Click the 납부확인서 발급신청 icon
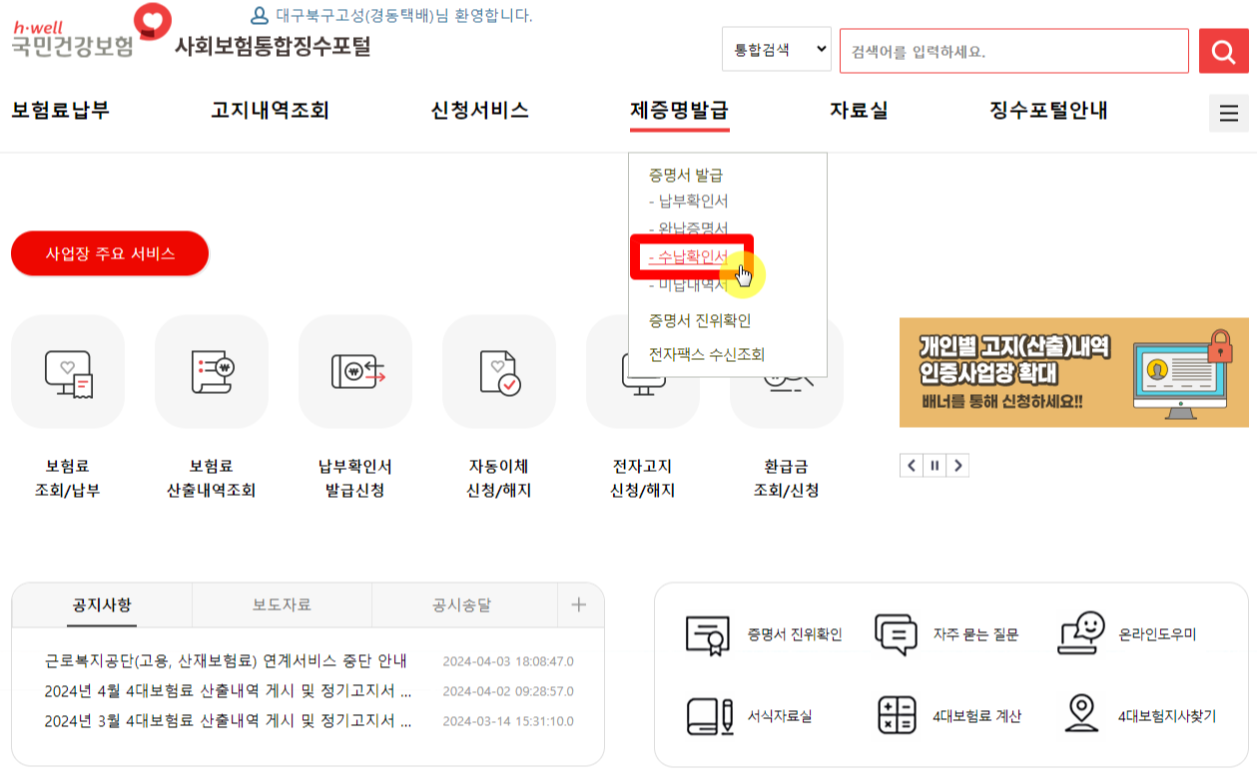Screen dimensions: 1257x782 pyautogui.click(x=355, y=371)
